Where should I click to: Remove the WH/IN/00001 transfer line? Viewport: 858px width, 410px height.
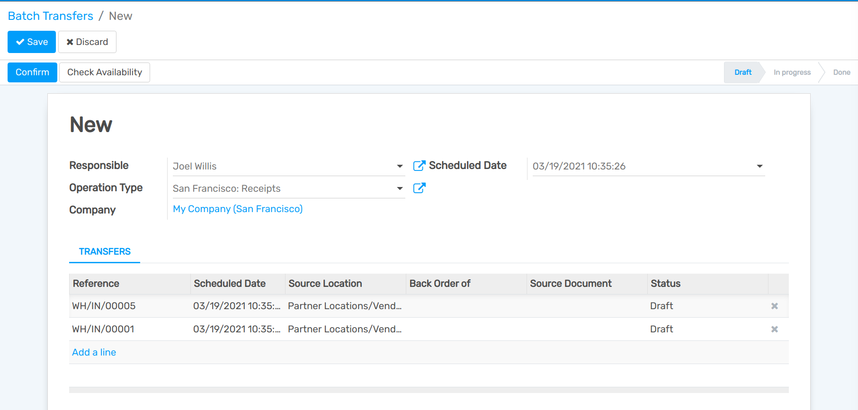point(775,329)
